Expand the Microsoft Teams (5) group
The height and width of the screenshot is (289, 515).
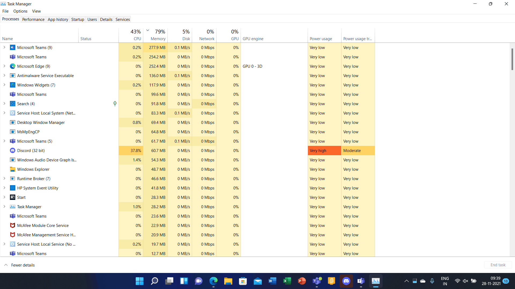point(4,141)
